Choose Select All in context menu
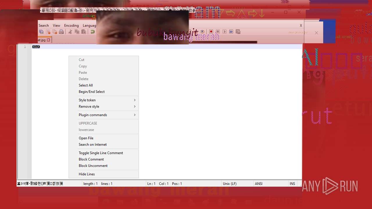The height and width of the screenshot is (209, 372). (104, 85)
